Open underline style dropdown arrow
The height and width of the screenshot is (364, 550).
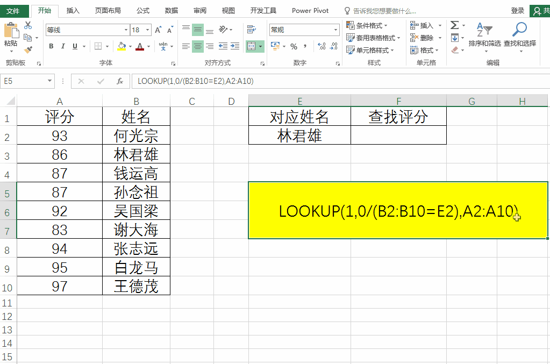point(84,46)
